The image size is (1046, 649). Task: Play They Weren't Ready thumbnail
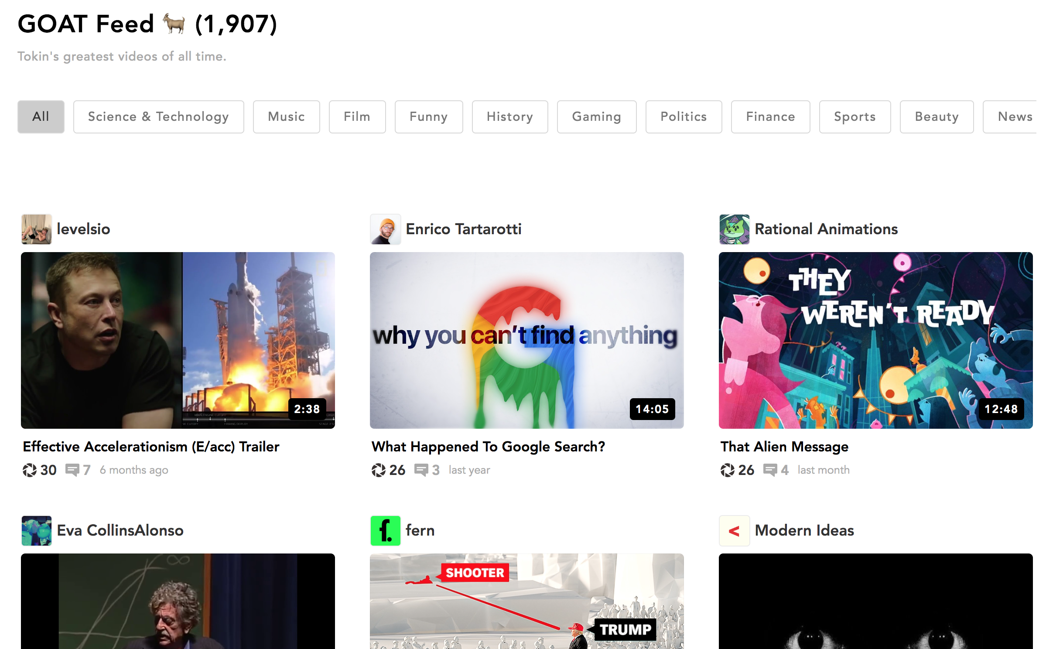coord(876,340)
